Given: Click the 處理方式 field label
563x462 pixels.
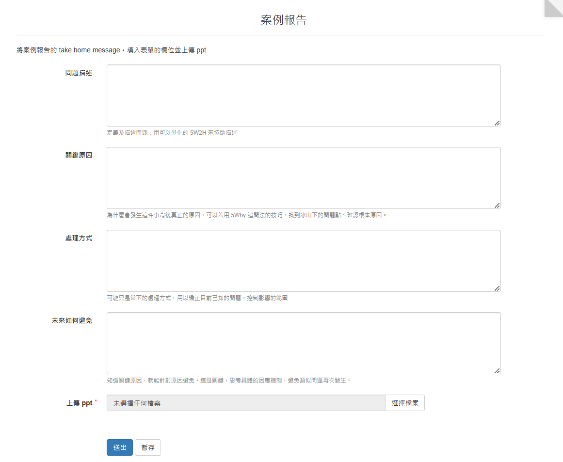Looking at the screenshot, I should 79,238.
